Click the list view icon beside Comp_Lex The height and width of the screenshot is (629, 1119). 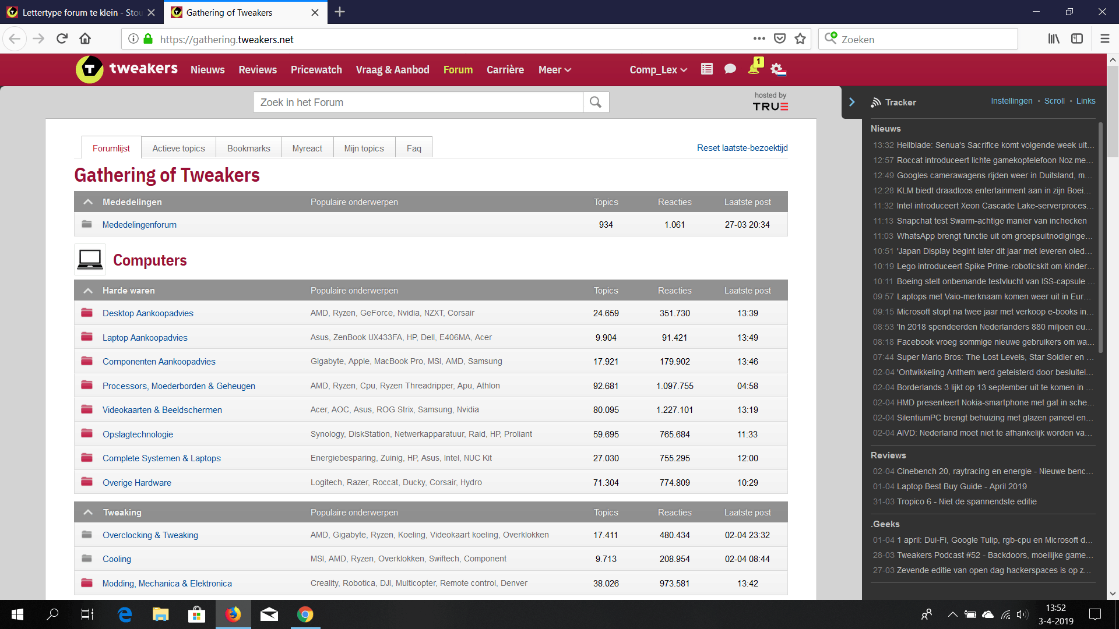point(706,69)
